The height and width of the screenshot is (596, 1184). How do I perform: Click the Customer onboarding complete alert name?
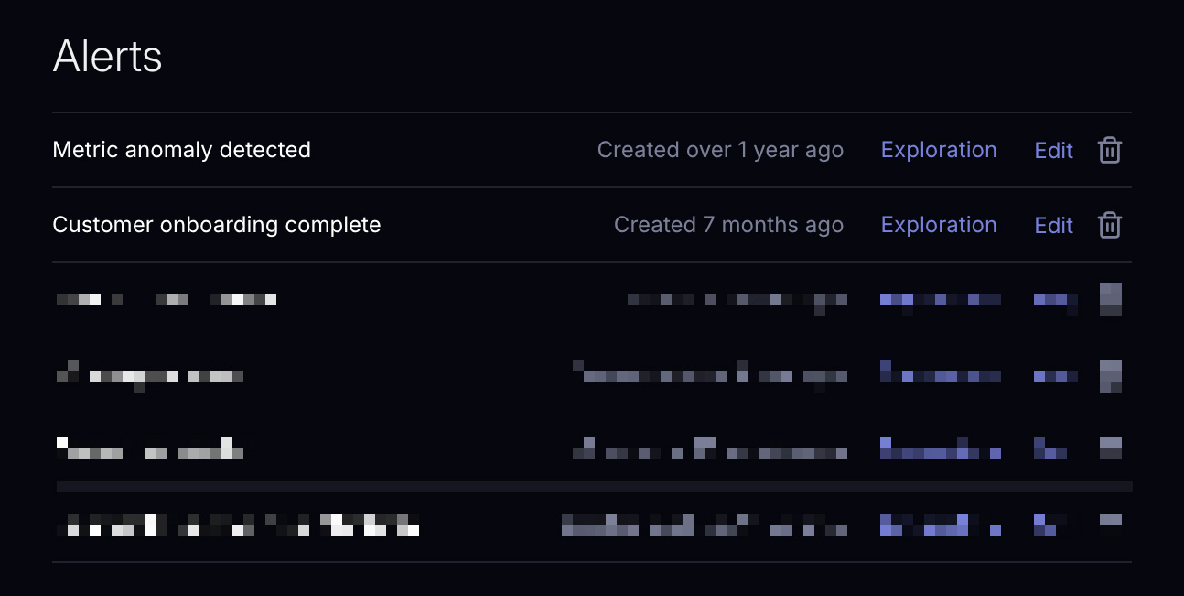click(x=217, y=225)
